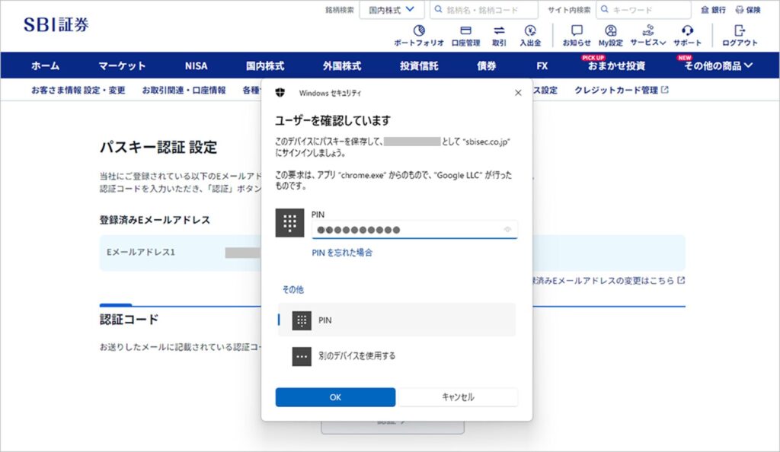The width and height of the screenshot is (780, 452).
Task: Click the PIN password input field
Action: 408,229
